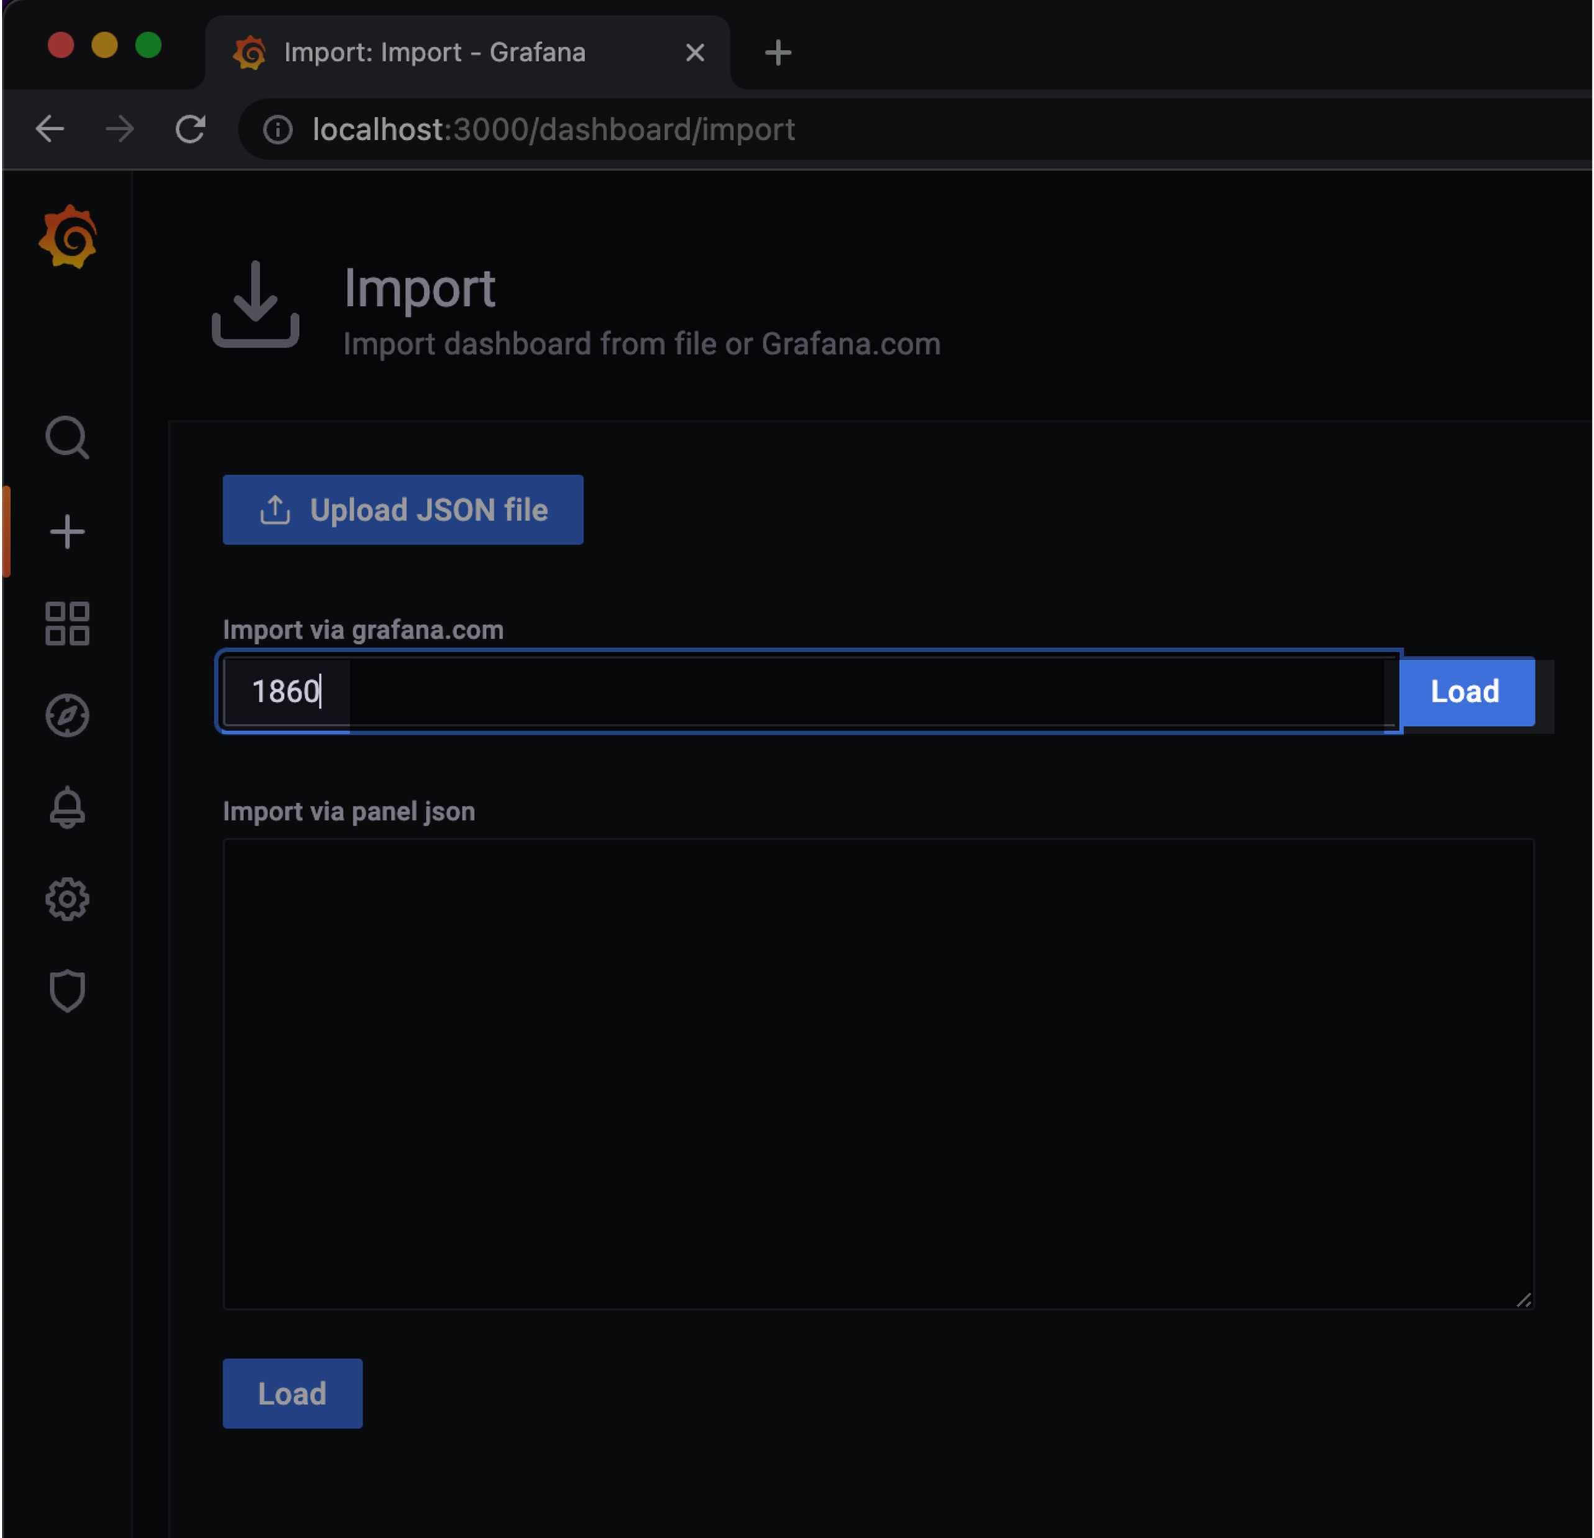This screenshot has height=1538, width=1594.
Task: Click the Upload JSON file button
Action: tap(403, 510)
